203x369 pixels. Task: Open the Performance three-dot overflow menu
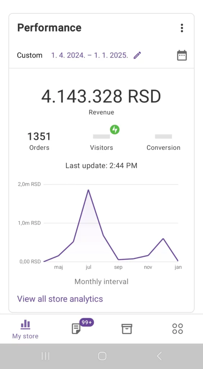click(182, 28)
